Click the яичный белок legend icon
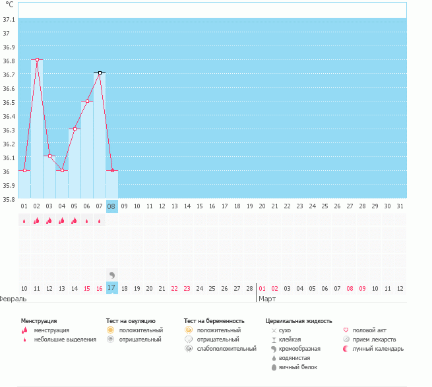This screenshot has height=387, width=432. [273, 367]
